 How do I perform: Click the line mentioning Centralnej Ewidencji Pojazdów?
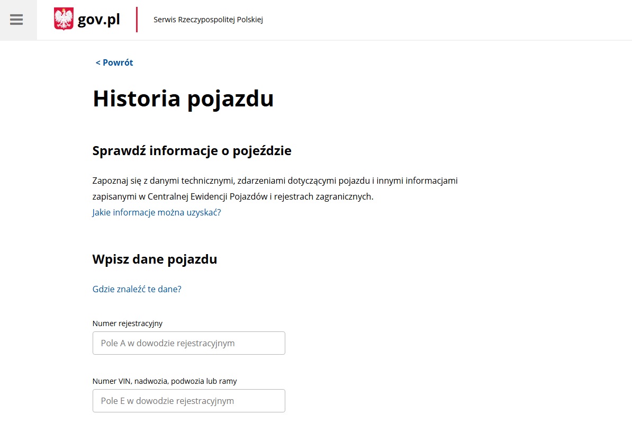coord(233,196)
